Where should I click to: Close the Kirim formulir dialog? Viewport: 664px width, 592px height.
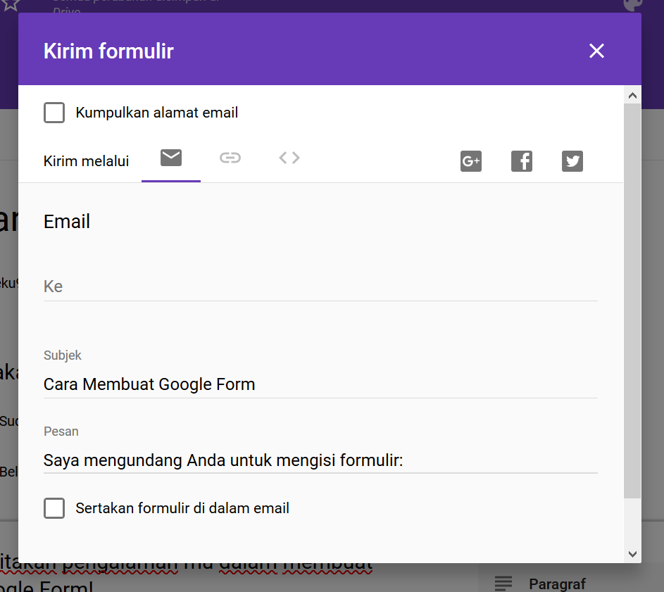(x=596, y=51)
